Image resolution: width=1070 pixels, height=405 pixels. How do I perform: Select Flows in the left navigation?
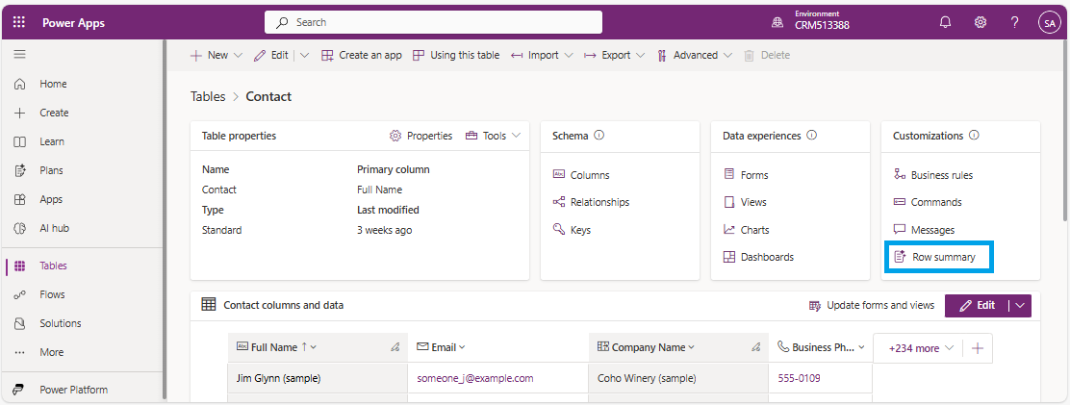coord(52,294)
